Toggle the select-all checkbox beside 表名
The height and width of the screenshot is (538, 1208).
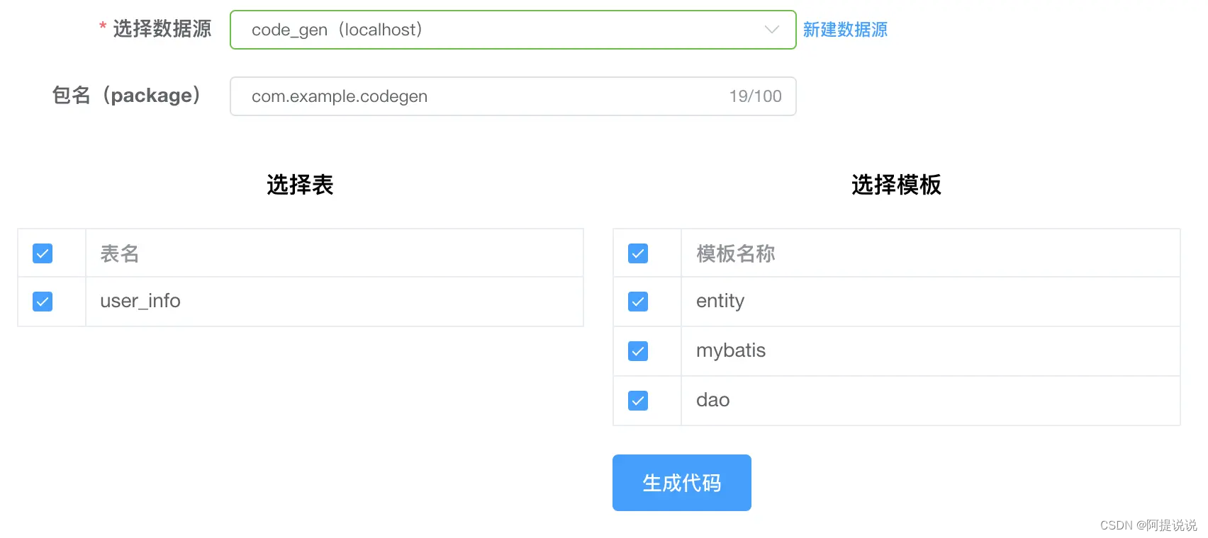click(42, 253)
